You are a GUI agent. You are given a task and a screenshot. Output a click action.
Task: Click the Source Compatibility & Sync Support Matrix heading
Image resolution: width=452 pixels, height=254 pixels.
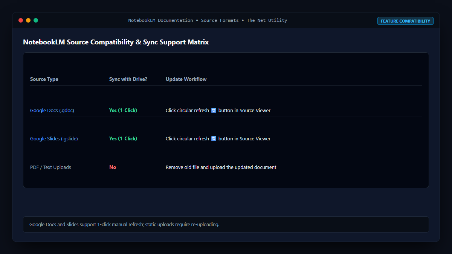116,42
